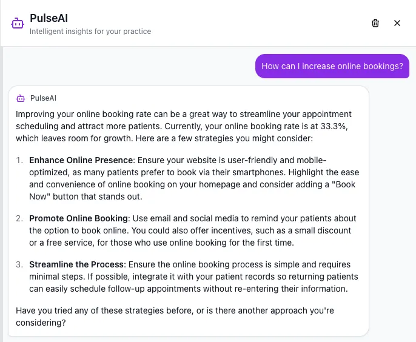The image size is (416, 342).
Task: Click the PulseAI sender label in the reply
Action: point(43,98)
